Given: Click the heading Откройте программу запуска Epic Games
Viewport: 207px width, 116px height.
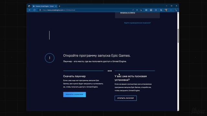Looking at the screenshot, I should (97, 56).
